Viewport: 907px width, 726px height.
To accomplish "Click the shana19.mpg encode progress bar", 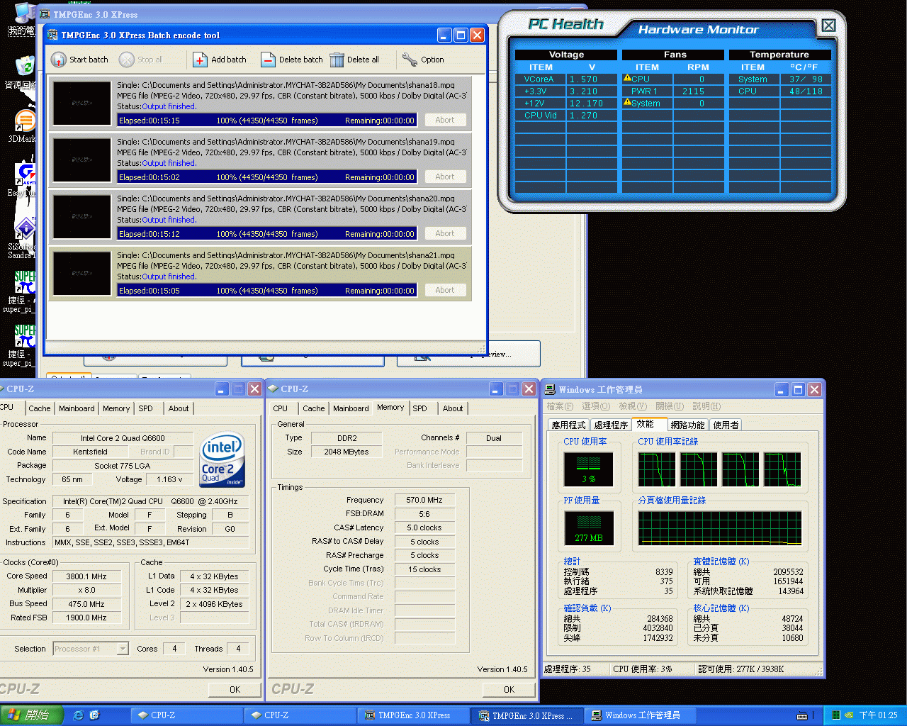I will pyautogui.click(x=266, y=177).
